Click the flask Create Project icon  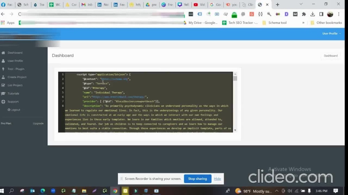[x=3, y=77]
